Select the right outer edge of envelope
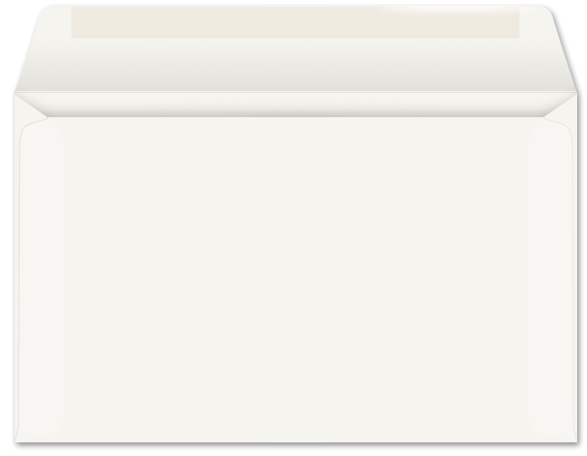587x456 pixels. [x=576, y=269]
